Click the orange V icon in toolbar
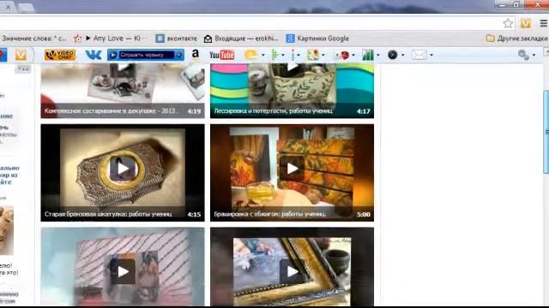 (21, 55)
